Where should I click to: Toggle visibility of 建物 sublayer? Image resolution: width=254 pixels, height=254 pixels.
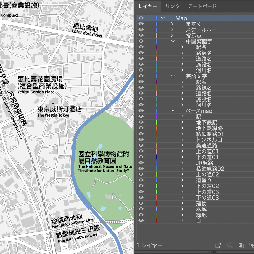click(141, 203)
